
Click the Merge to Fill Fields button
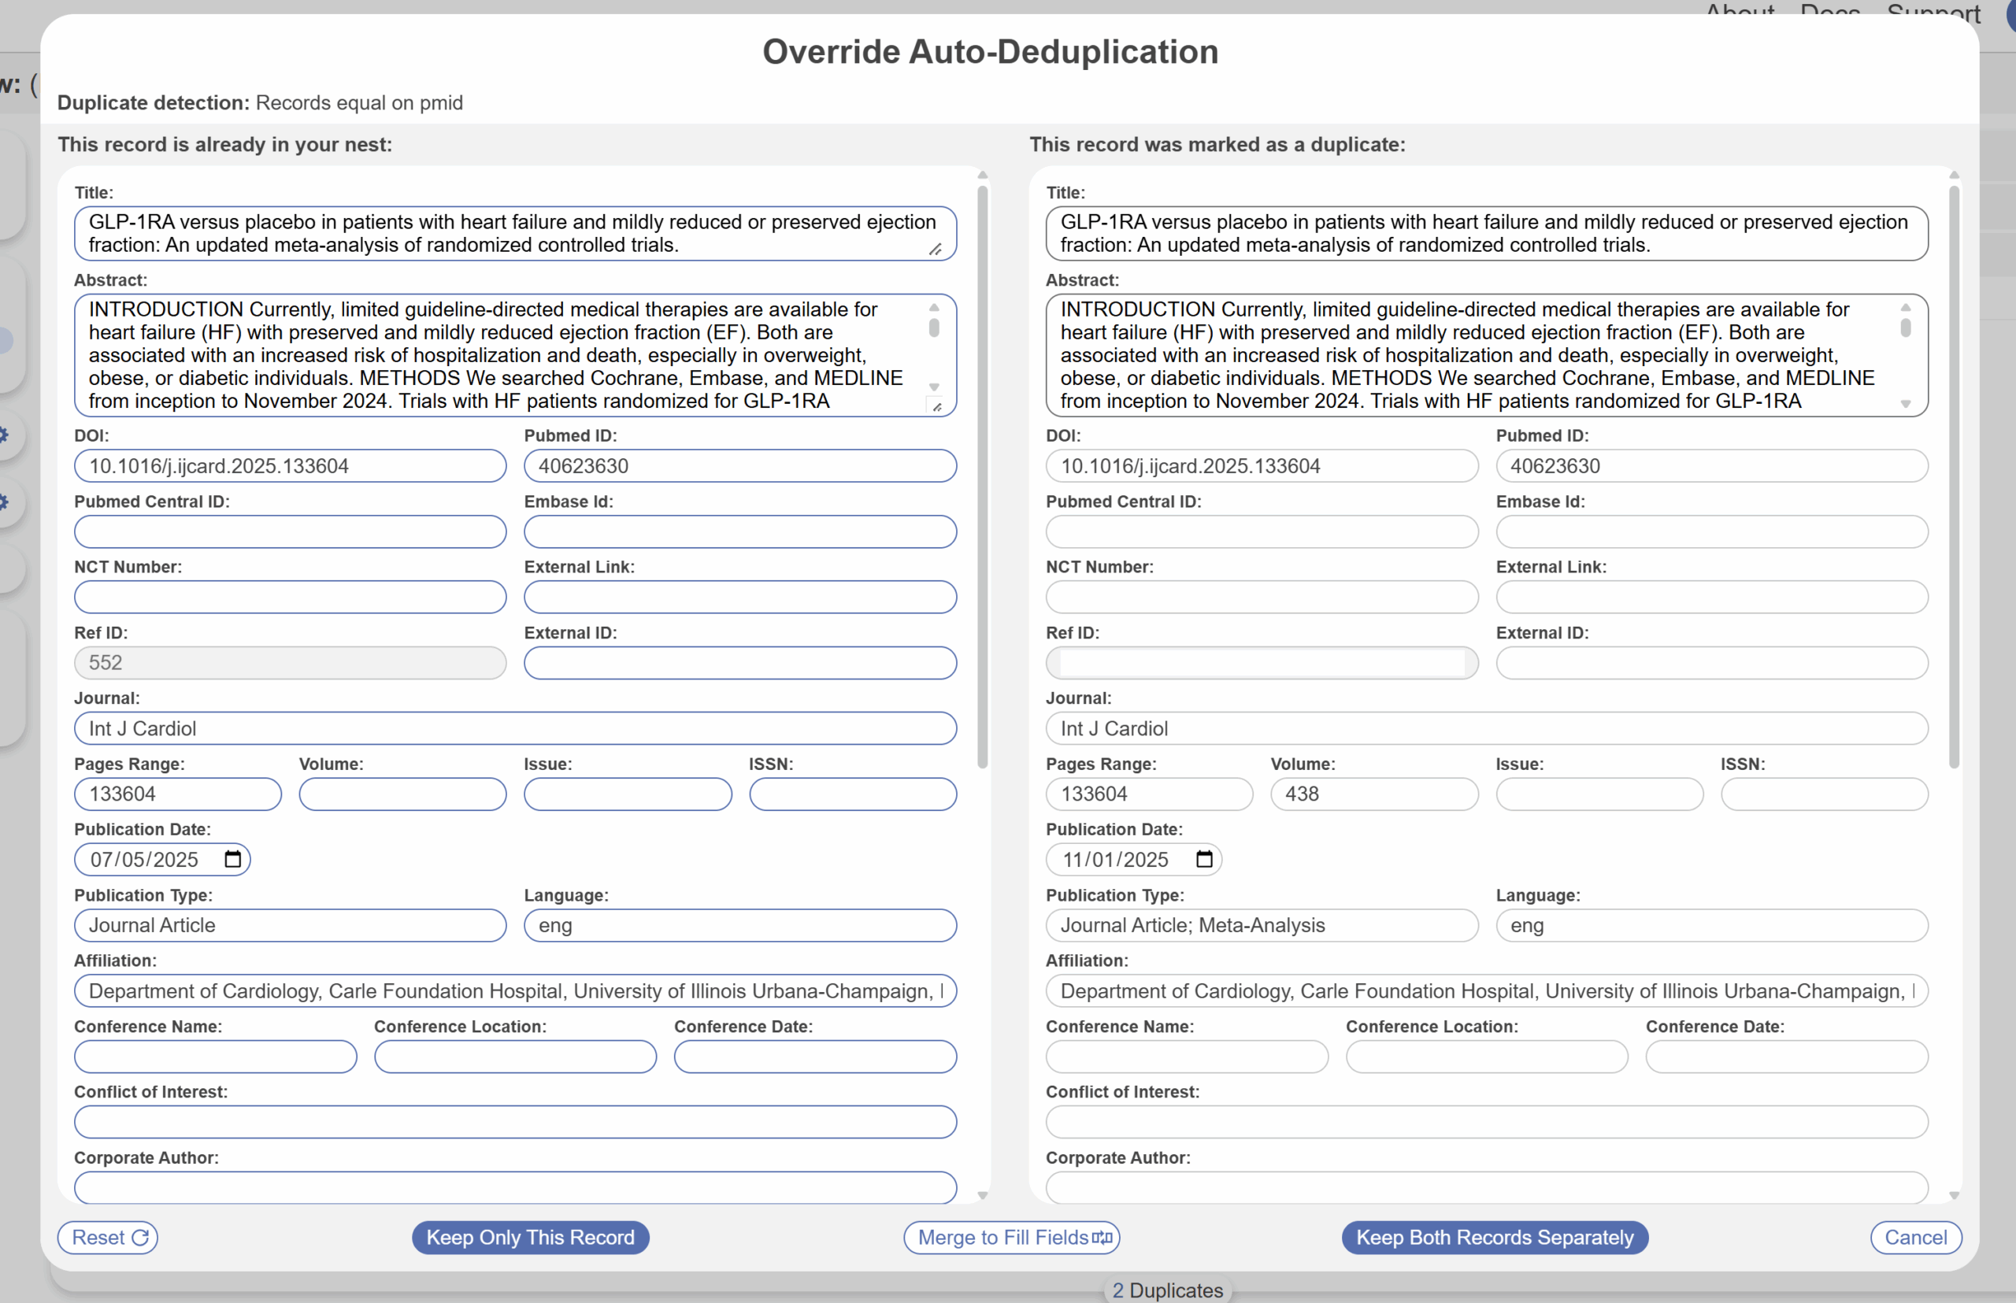(1012, 1238)
